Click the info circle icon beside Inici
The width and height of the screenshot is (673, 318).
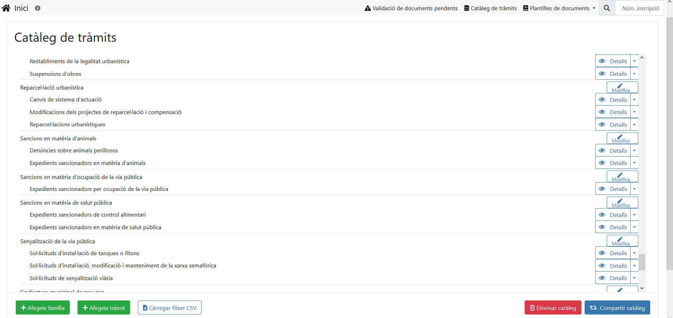click(38, 8)
